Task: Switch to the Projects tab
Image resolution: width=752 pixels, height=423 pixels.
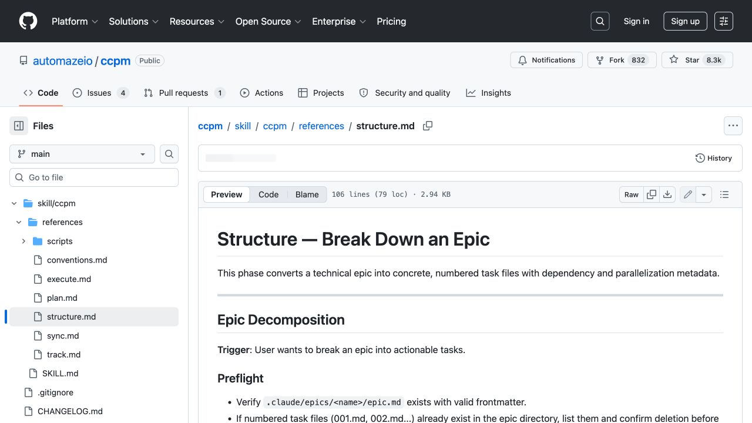Action: pos(321,93)
